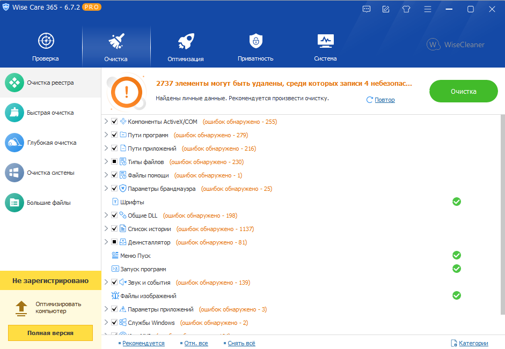
Task: Toggle the Типы файлов partial checkbox
Action: pos(114,161)
